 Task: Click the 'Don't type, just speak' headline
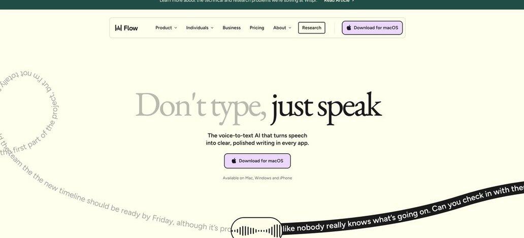tap(258, 108)
